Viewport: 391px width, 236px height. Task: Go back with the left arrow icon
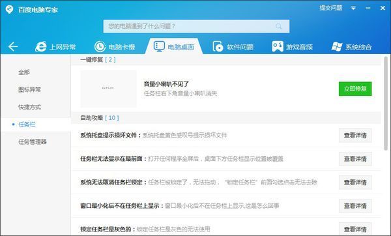pyautogui.click(x=13, y=47)
